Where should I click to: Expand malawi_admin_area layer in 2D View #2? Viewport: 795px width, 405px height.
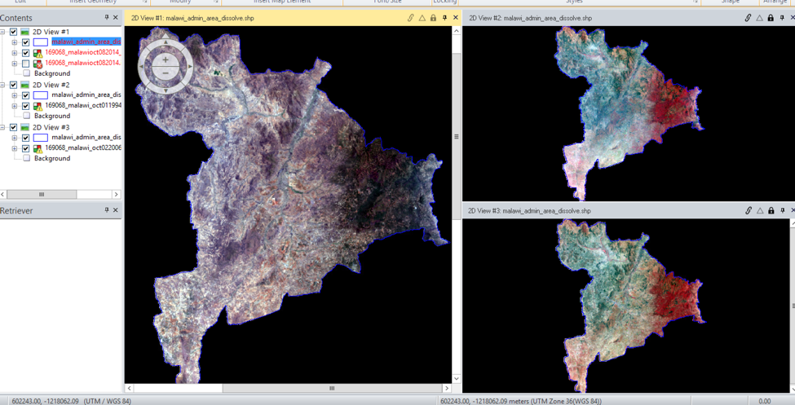click(15, 95)
